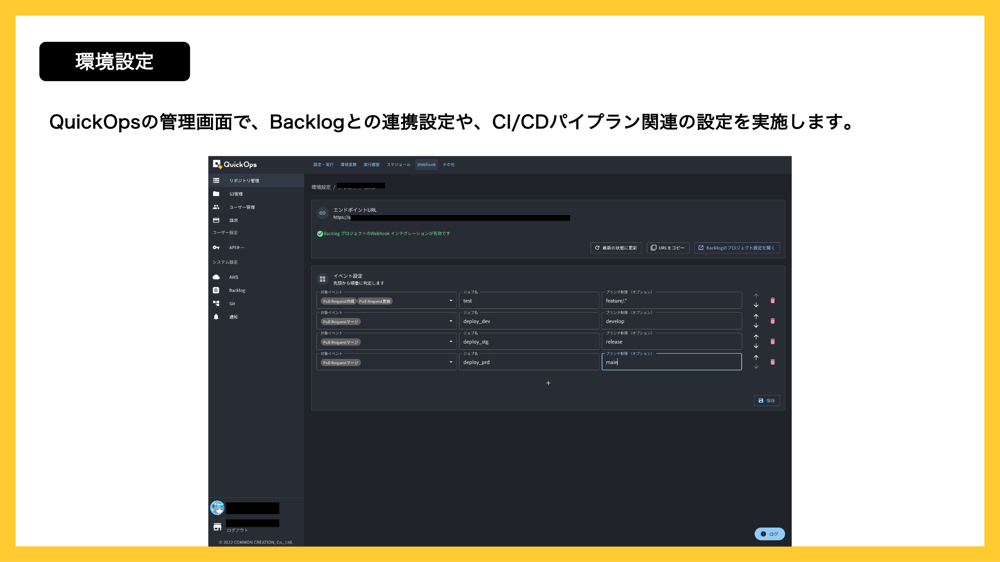The image size is (1000, 562).
Task: Click the URLをコピー button
Action: click(668, 248)
